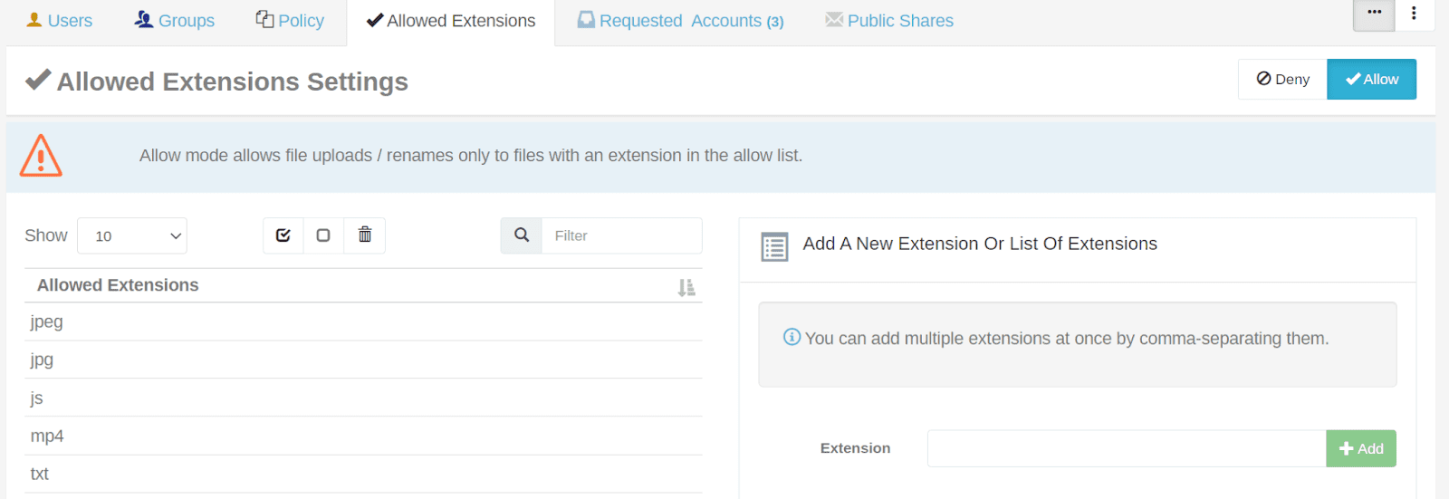Focus the Filter text box
1449x499 pixels.
[621, 235]
